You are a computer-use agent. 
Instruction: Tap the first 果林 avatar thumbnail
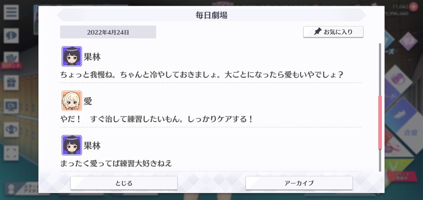click(72, 56)
